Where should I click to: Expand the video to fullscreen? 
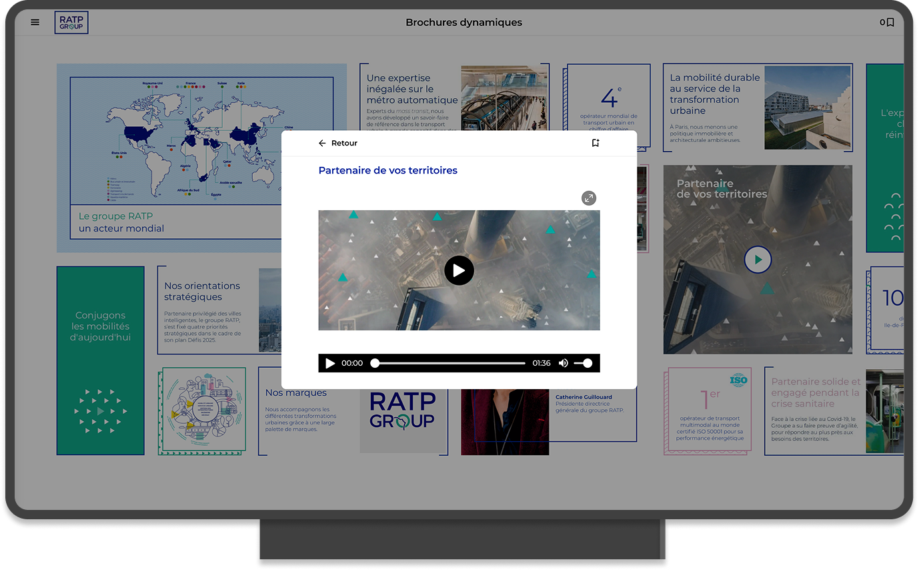pyautogui.click(x=588, y=198)
